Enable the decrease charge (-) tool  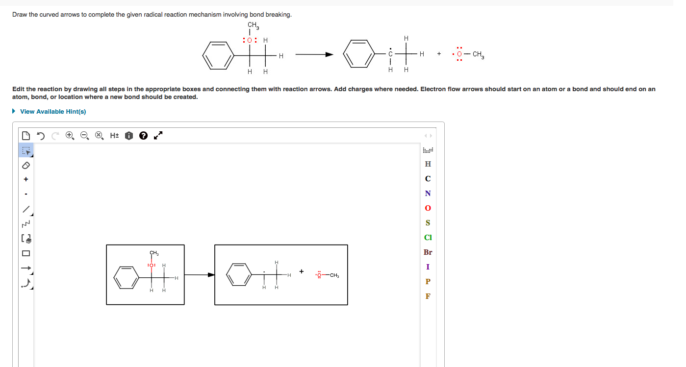(26, 193)
